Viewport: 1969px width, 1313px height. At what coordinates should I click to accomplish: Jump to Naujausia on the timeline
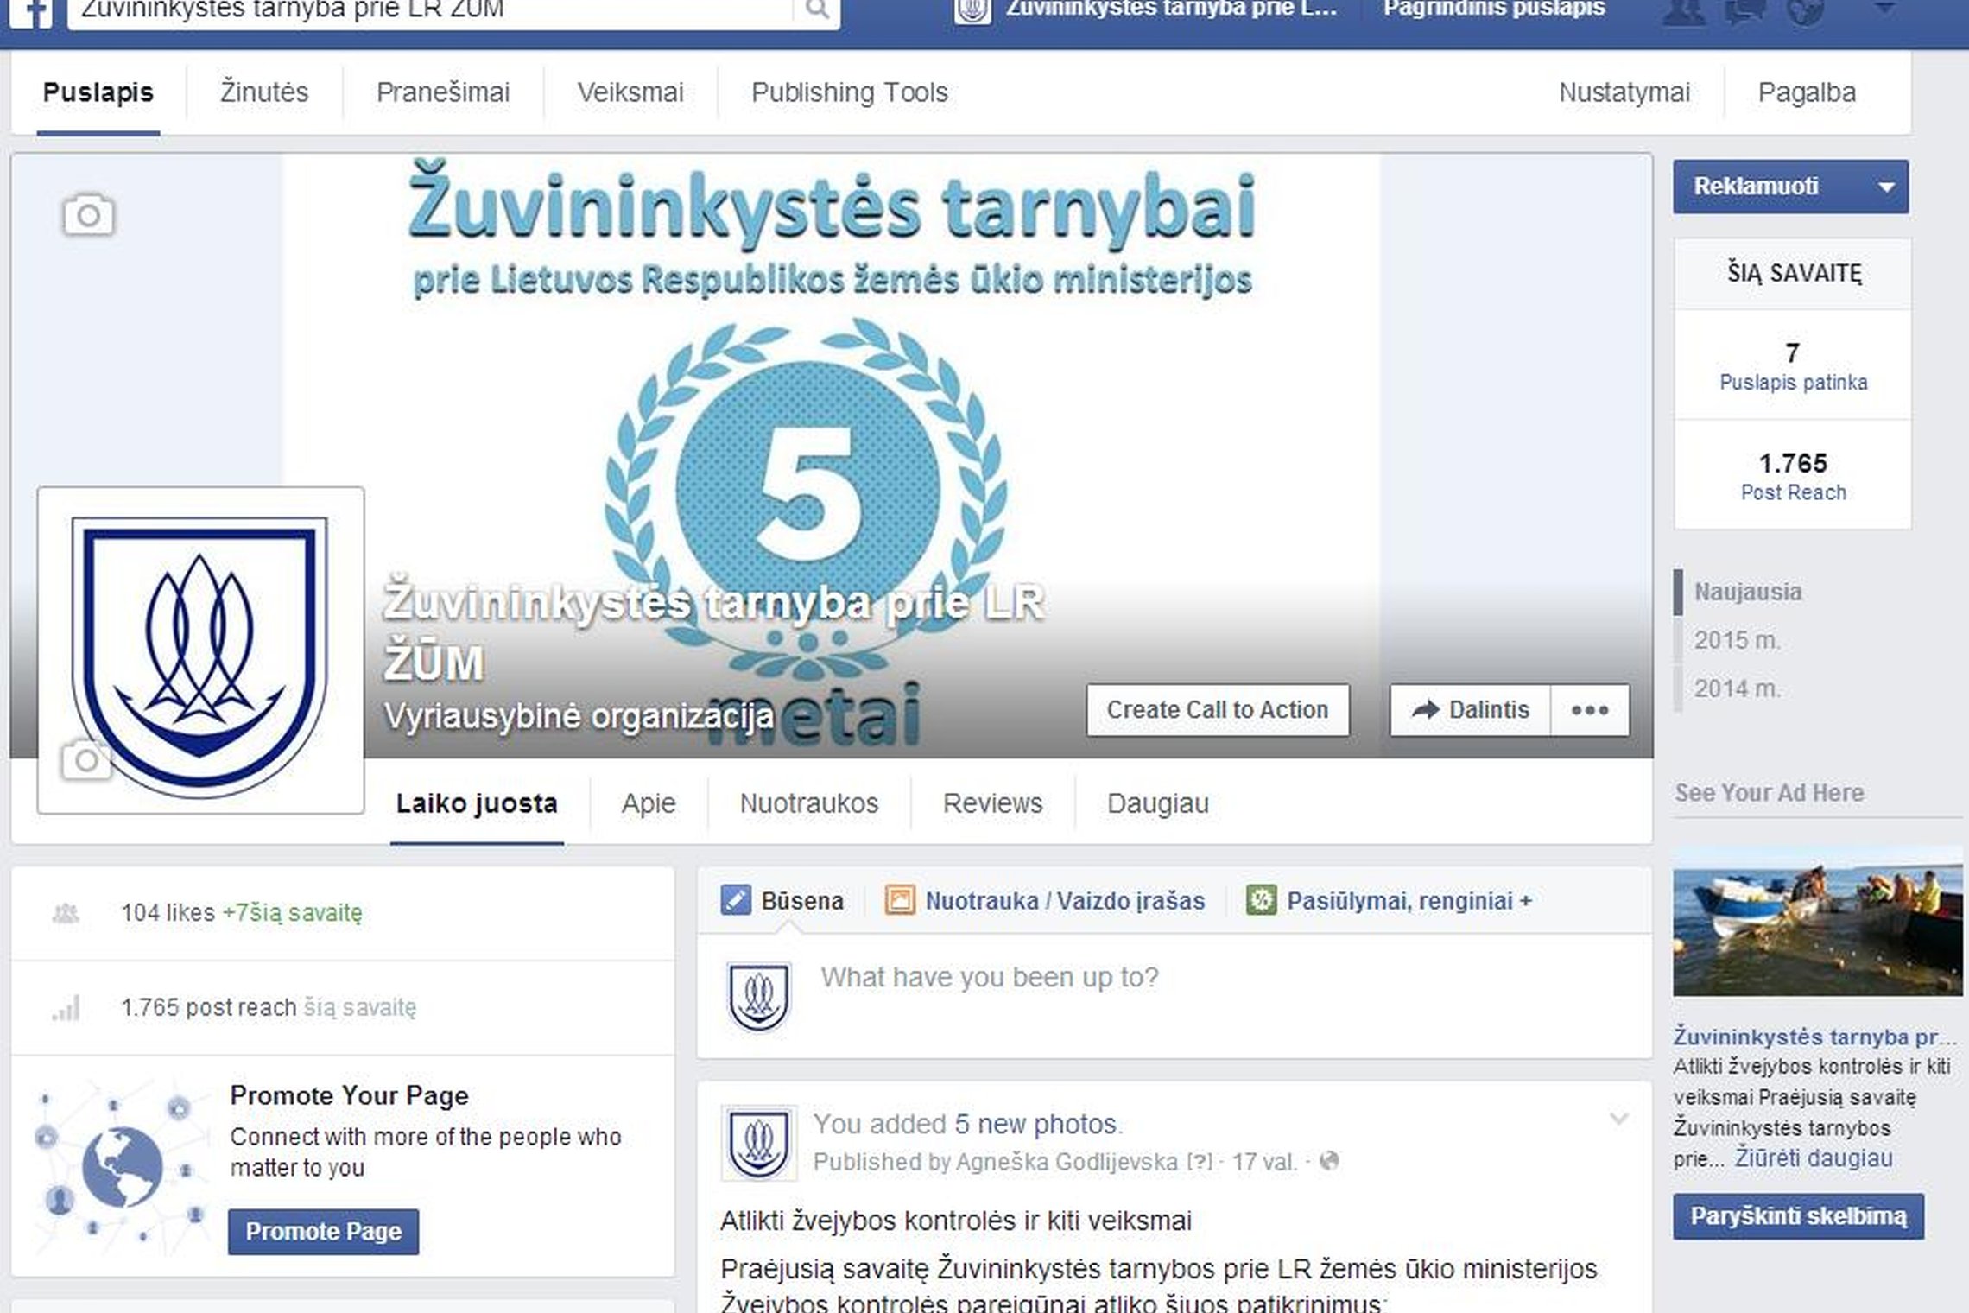click(x=1748, y=593)
